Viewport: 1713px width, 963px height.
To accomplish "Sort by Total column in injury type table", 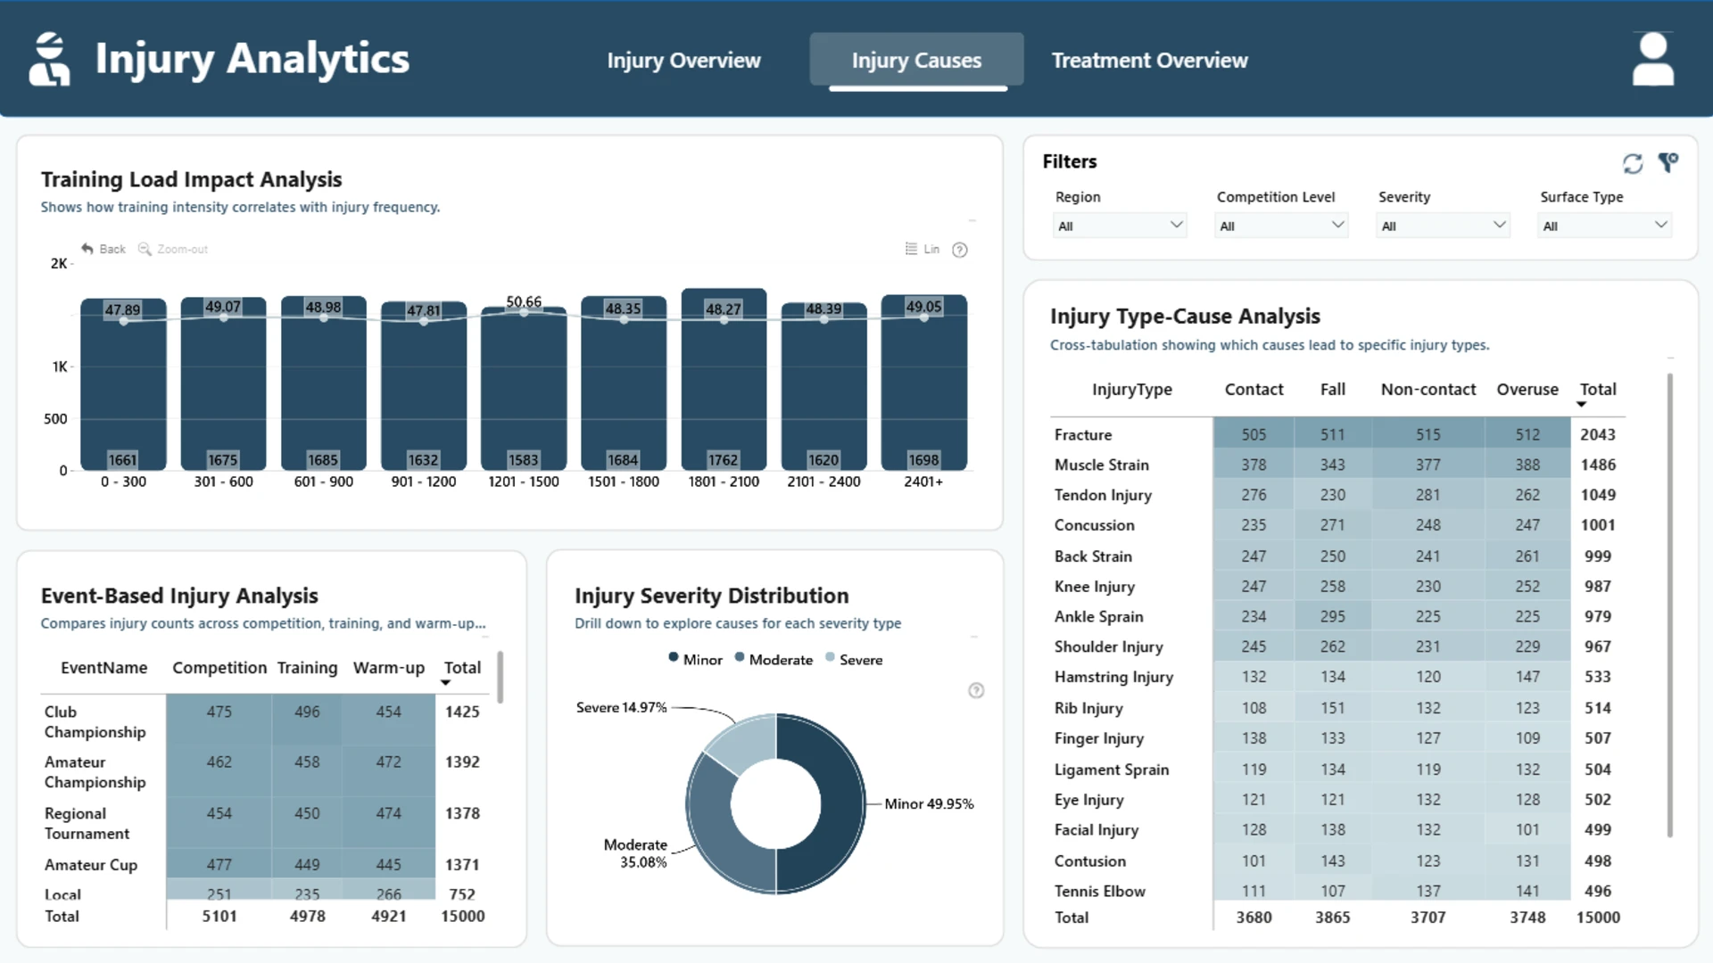I will pos(1597,389).
